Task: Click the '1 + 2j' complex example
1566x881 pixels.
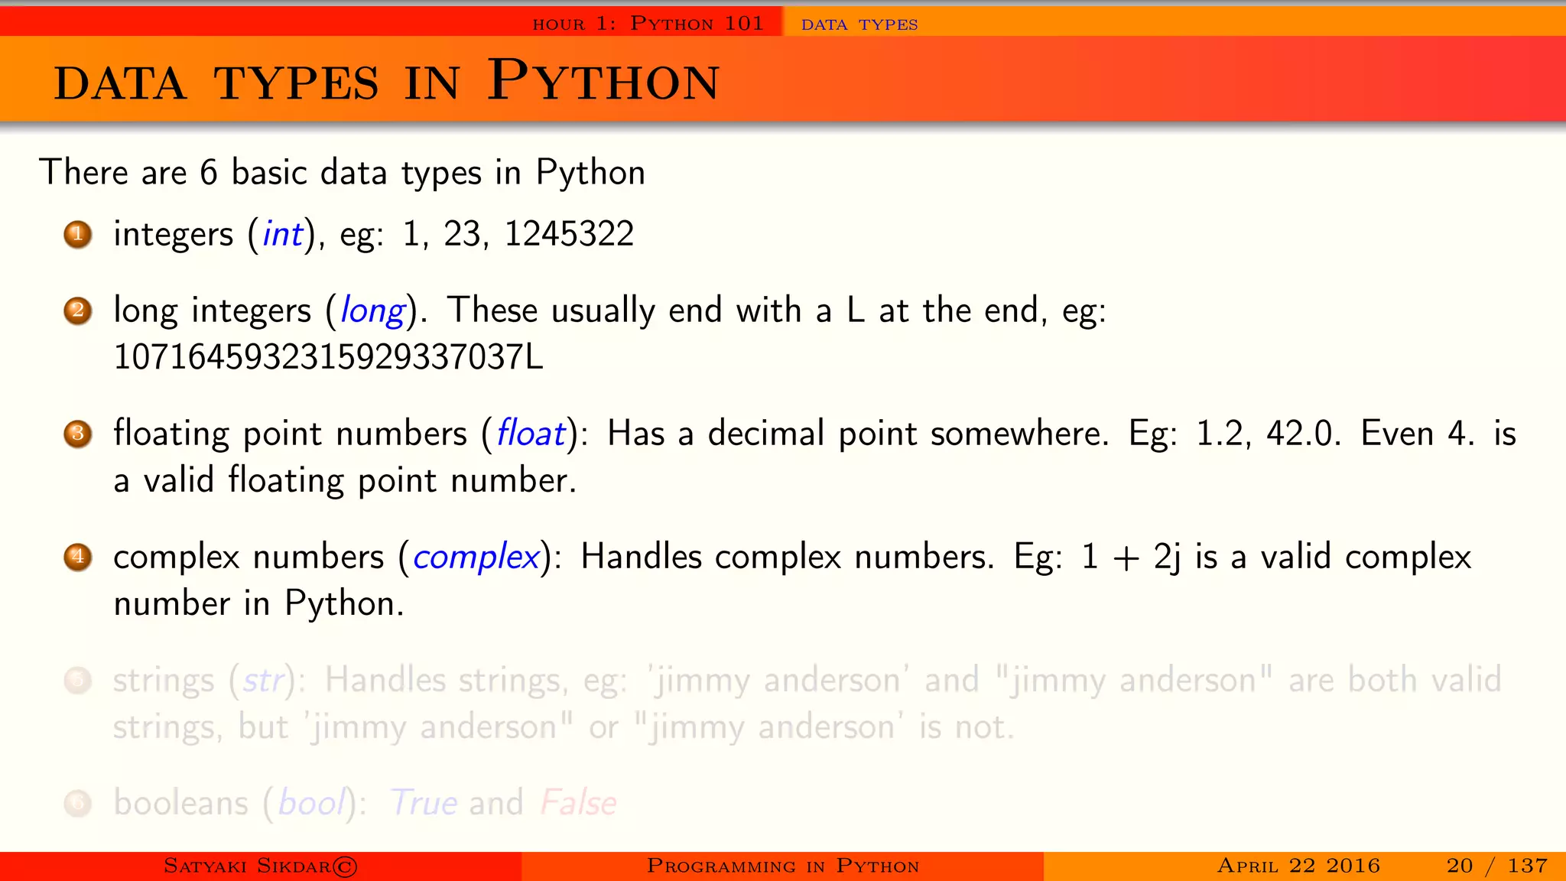Action: click(1130, 558)
